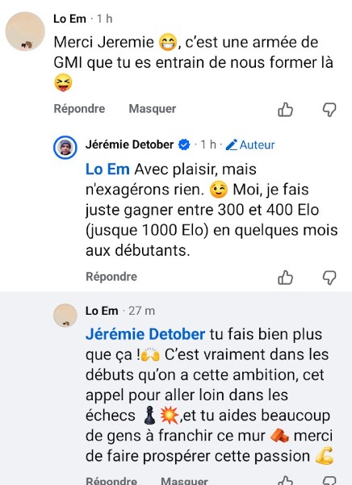This screenshot has height=485, width=352.
Task: Like Lo Em's first comment
Action: (285, 109)
